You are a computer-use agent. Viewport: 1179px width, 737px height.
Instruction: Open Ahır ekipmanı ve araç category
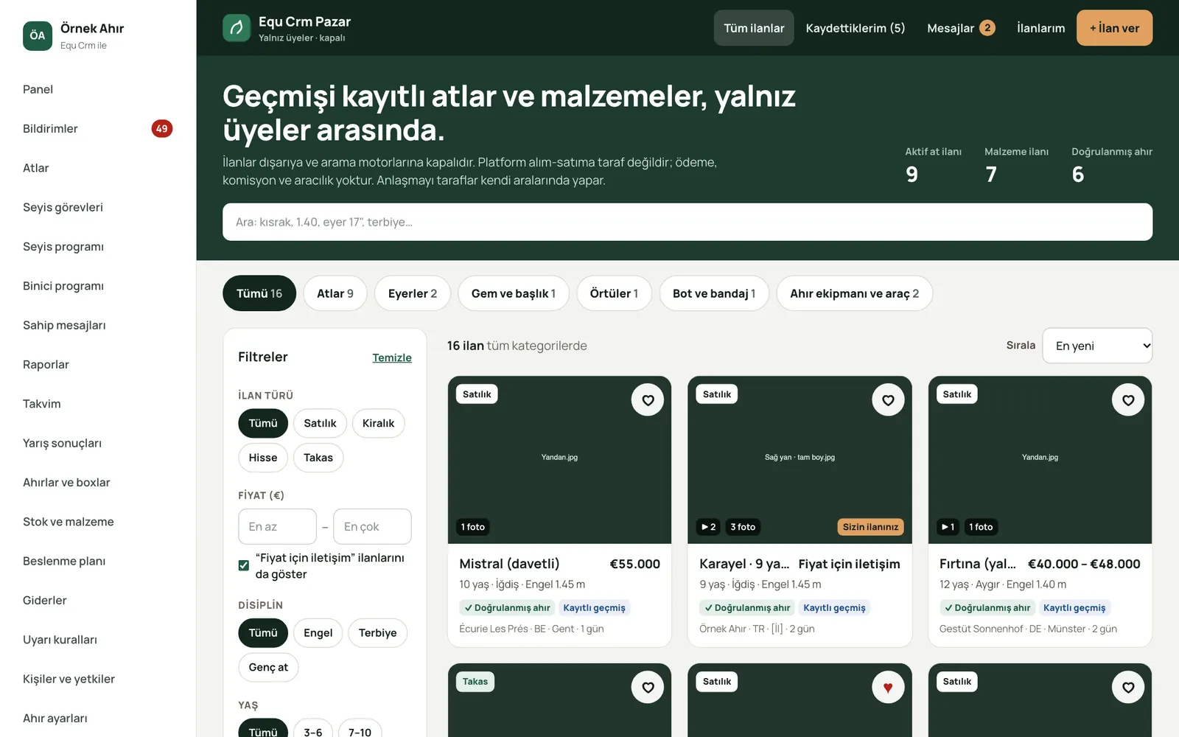(855, 293)
